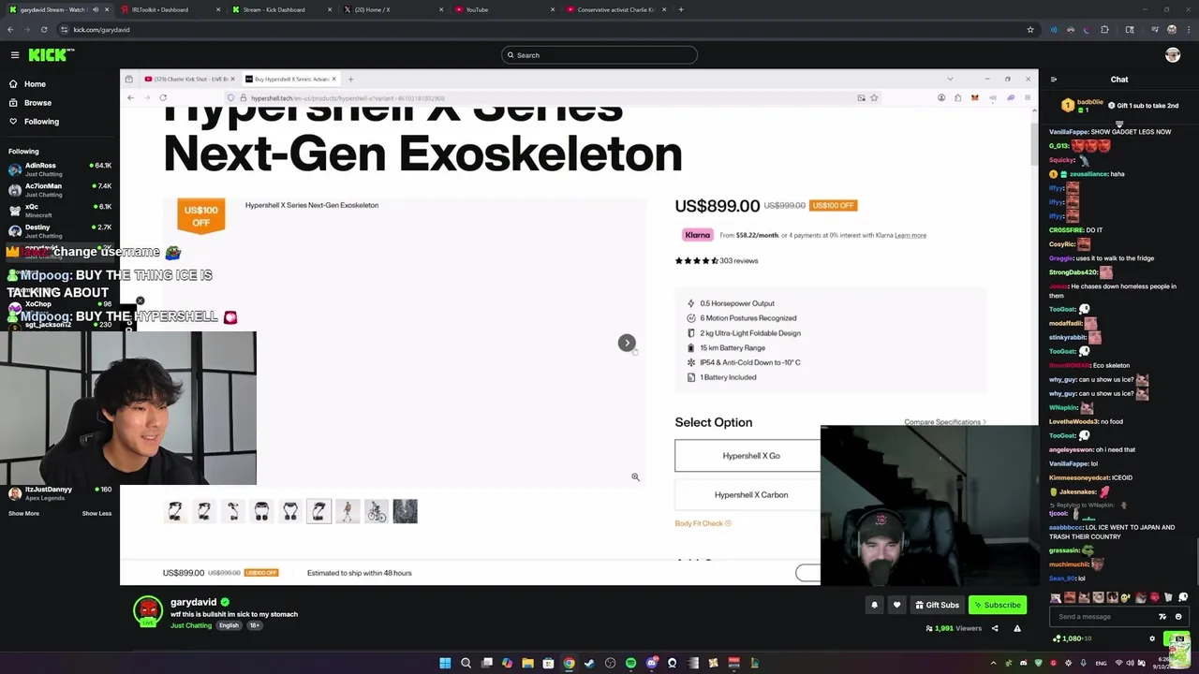The width and height of the screenshot is (1199, 674).
Task: Open the 303 reviews link
Action: pyautogui.click(x=739, y=260)
